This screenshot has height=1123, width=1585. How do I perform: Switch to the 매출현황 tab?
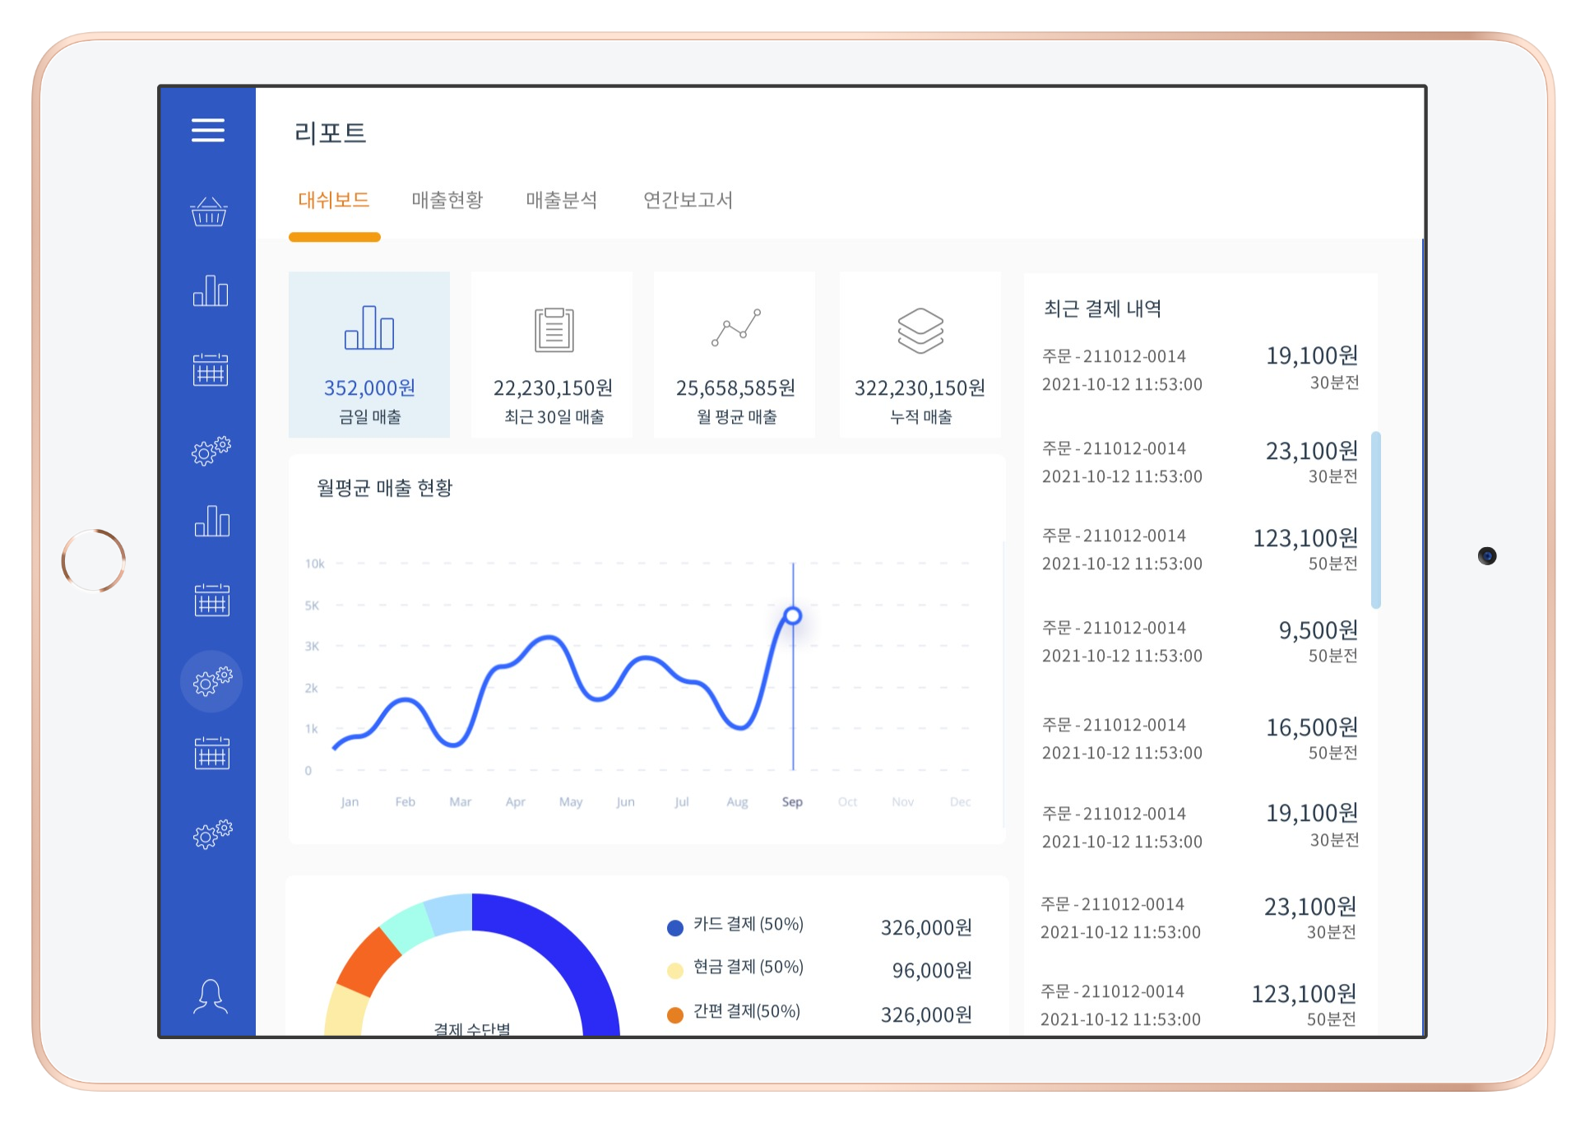pos(447,200)
